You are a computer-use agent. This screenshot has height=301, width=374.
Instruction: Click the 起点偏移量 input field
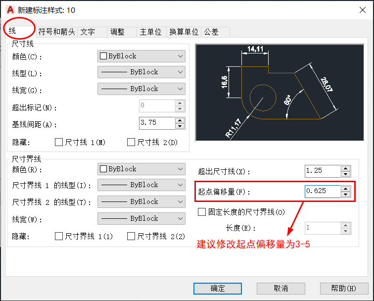pyautogui.click(x=323, y=192)
